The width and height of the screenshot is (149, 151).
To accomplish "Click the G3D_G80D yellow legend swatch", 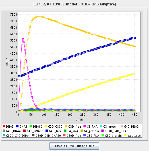I will click(46, 126).
